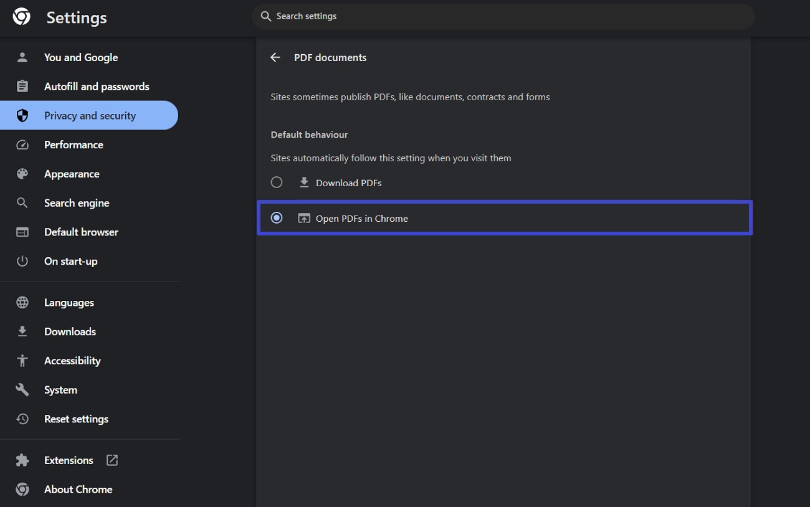Focus the Search settings input field
The width and height of the screenshot is (810, 507).
point(498,16)
